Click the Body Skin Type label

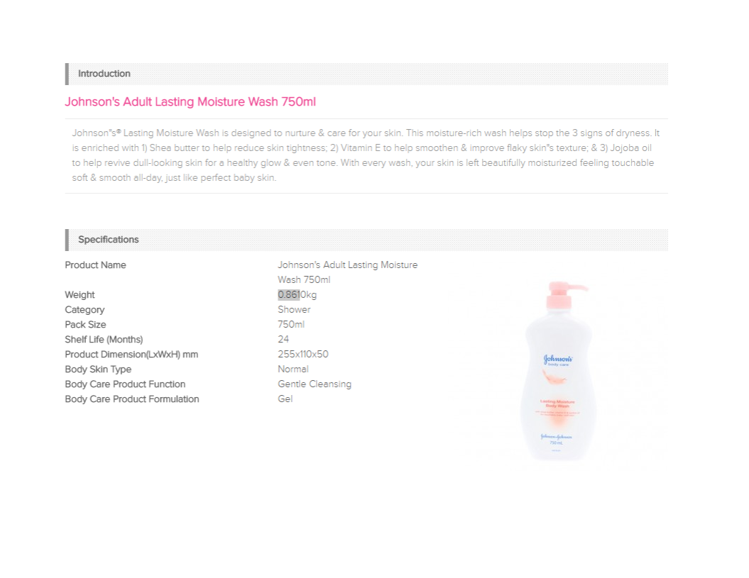click(x=98, y=369)
